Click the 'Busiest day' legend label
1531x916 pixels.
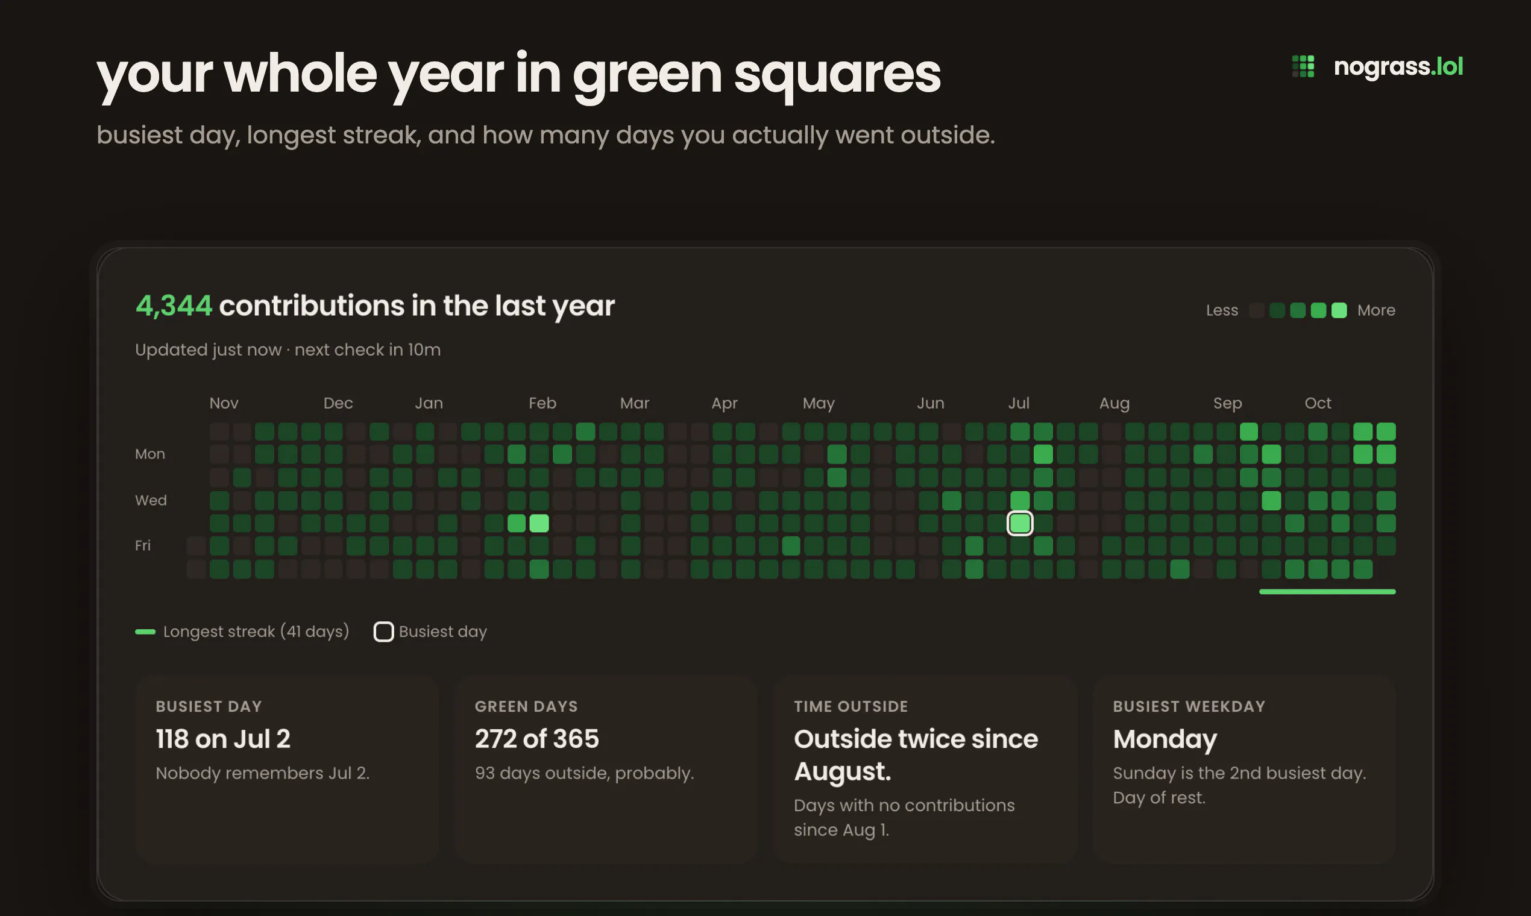pos(442,632)
